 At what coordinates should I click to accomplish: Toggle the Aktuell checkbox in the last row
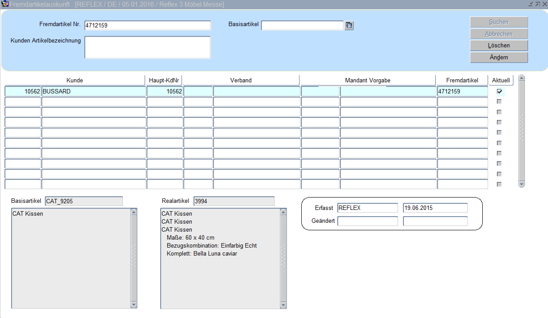(x=500, y=184)
